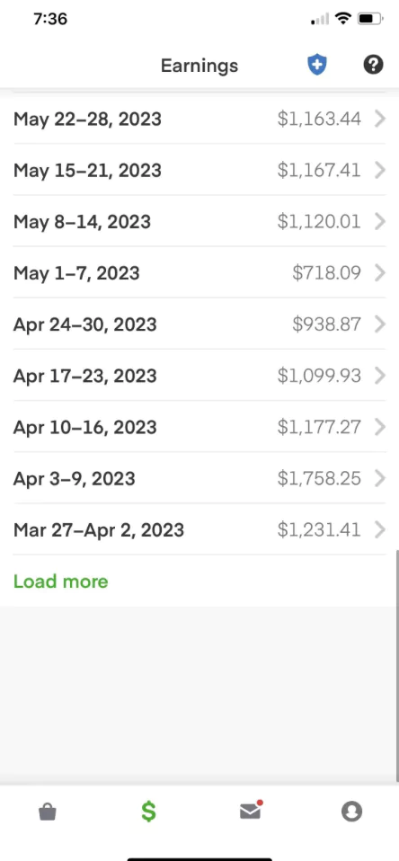This screenshot has height=861, width=399.
Task: Expand chevron for May 22–28, 2023
Action: click(x=380, y=119)
